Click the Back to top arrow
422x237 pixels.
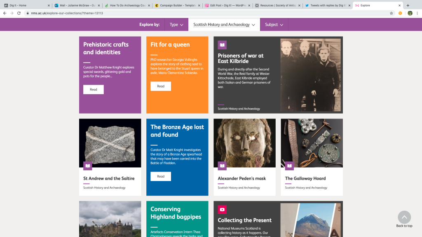(x=404, y=217)
